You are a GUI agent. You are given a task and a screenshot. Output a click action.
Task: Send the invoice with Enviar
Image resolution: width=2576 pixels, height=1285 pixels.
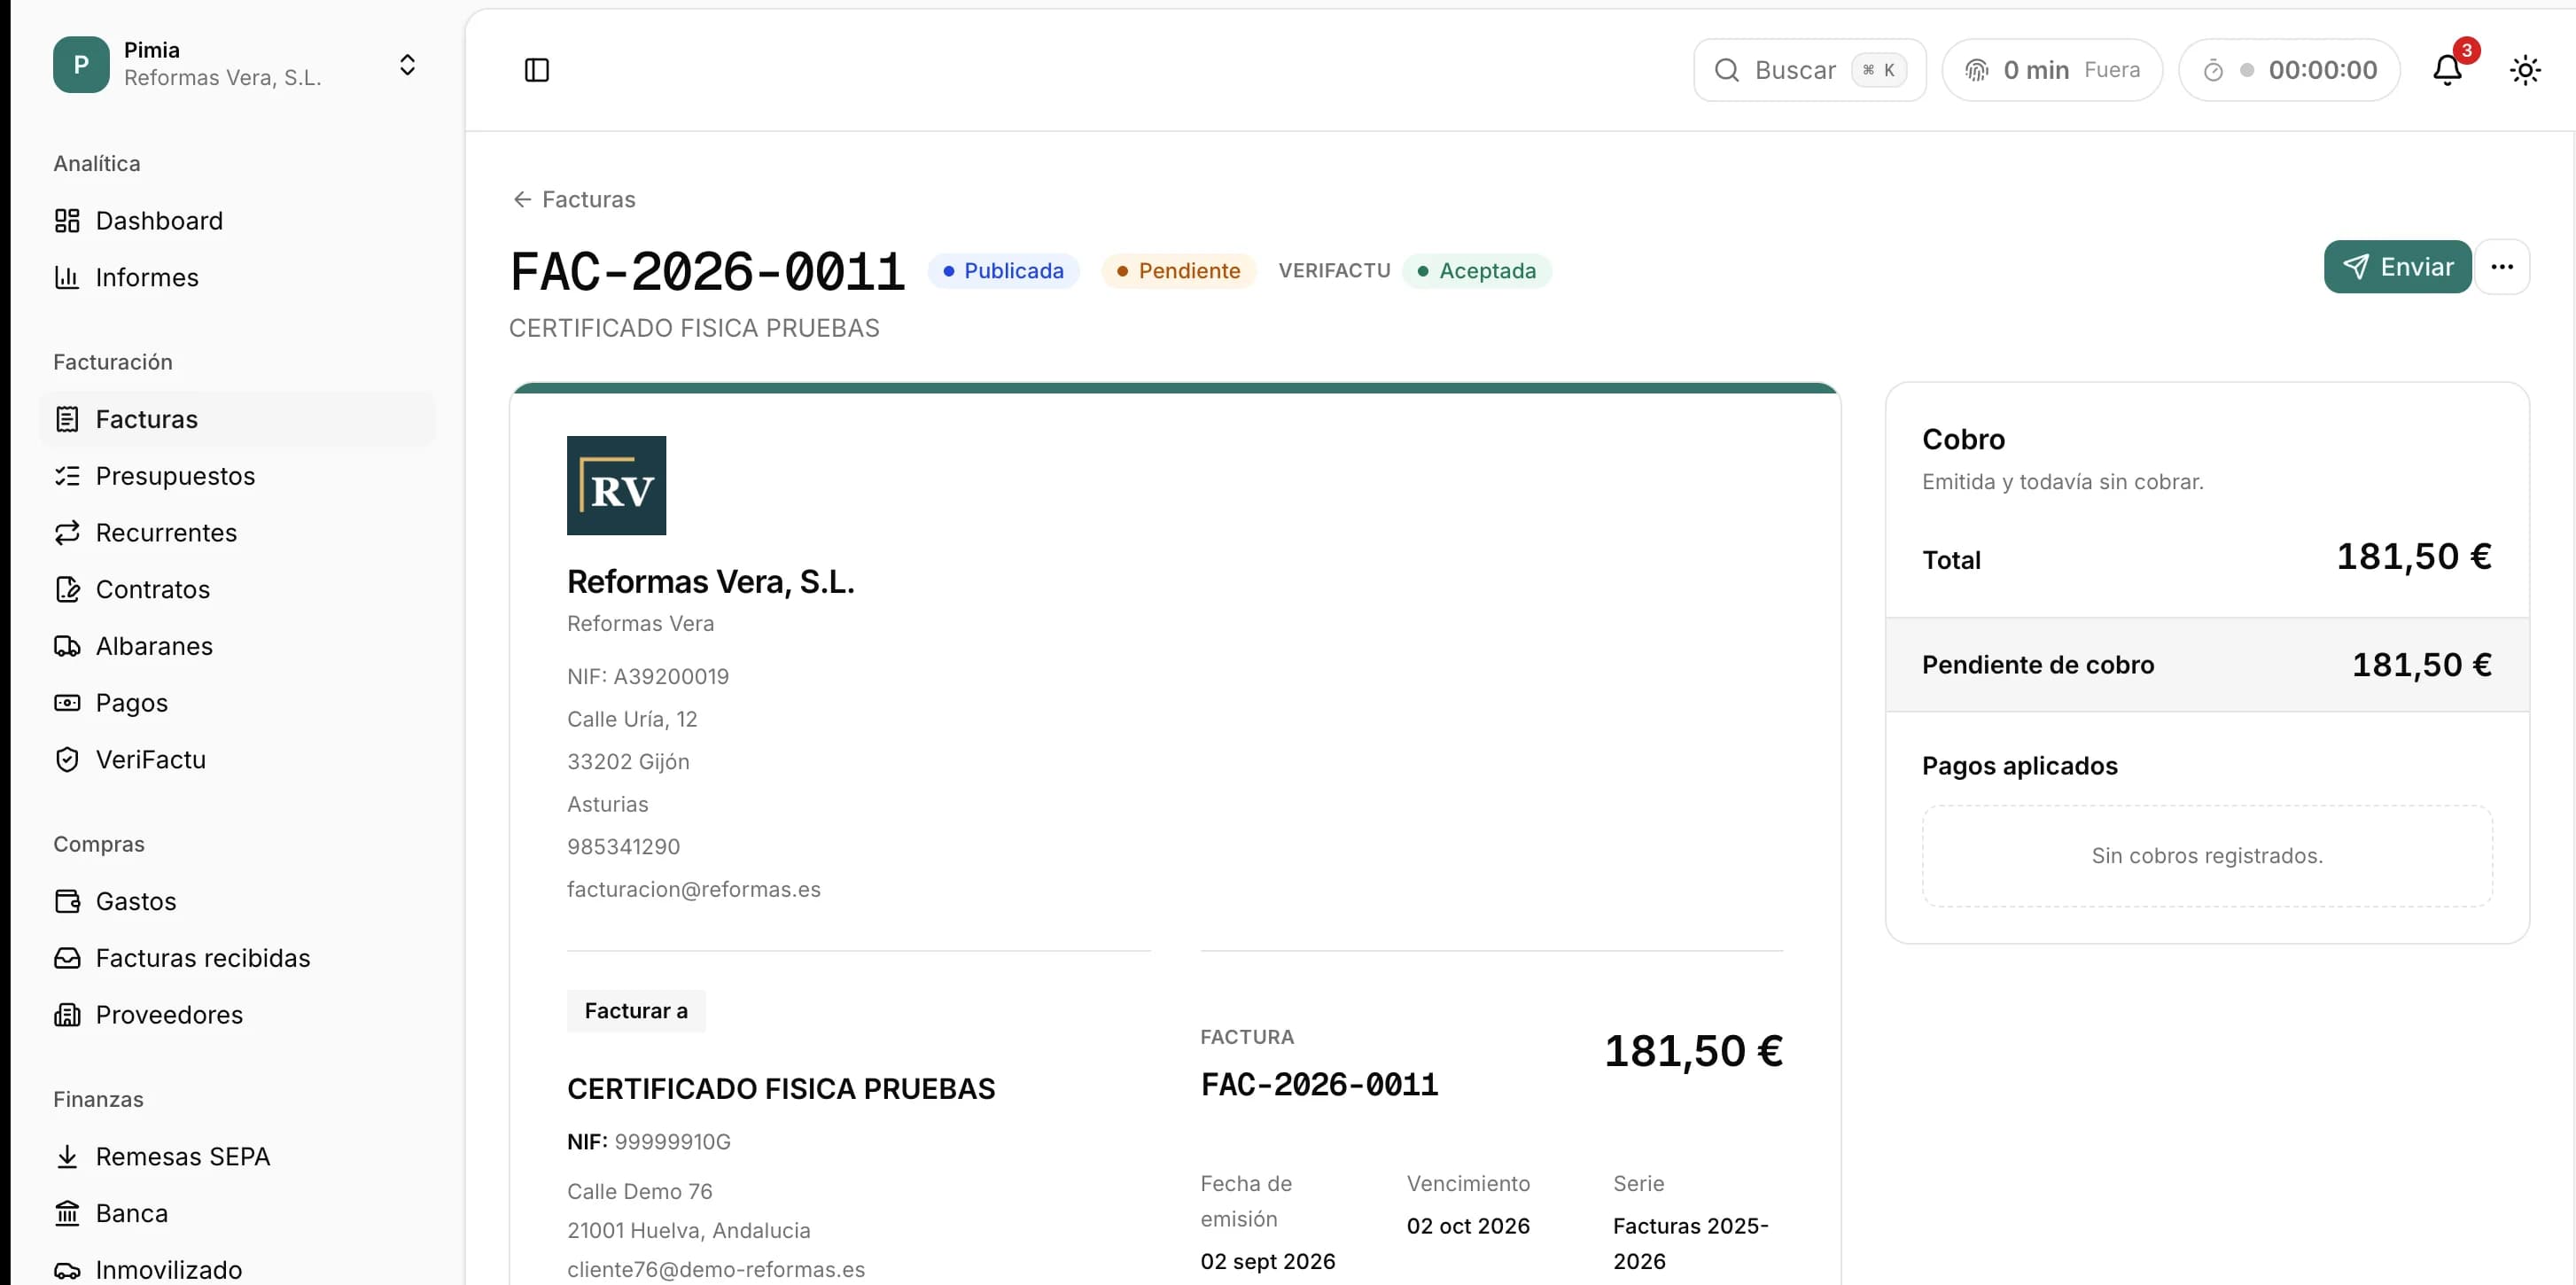tap(2397, 267)
